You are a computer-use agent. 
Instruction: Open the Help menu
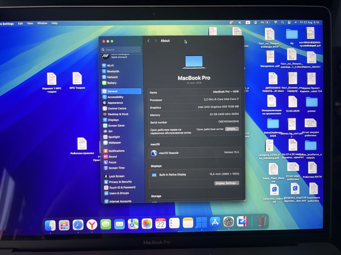(55, 23)
